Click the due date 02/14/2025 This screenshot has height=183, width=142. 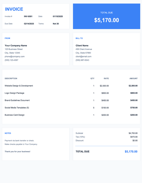click(x=29, y=24)
